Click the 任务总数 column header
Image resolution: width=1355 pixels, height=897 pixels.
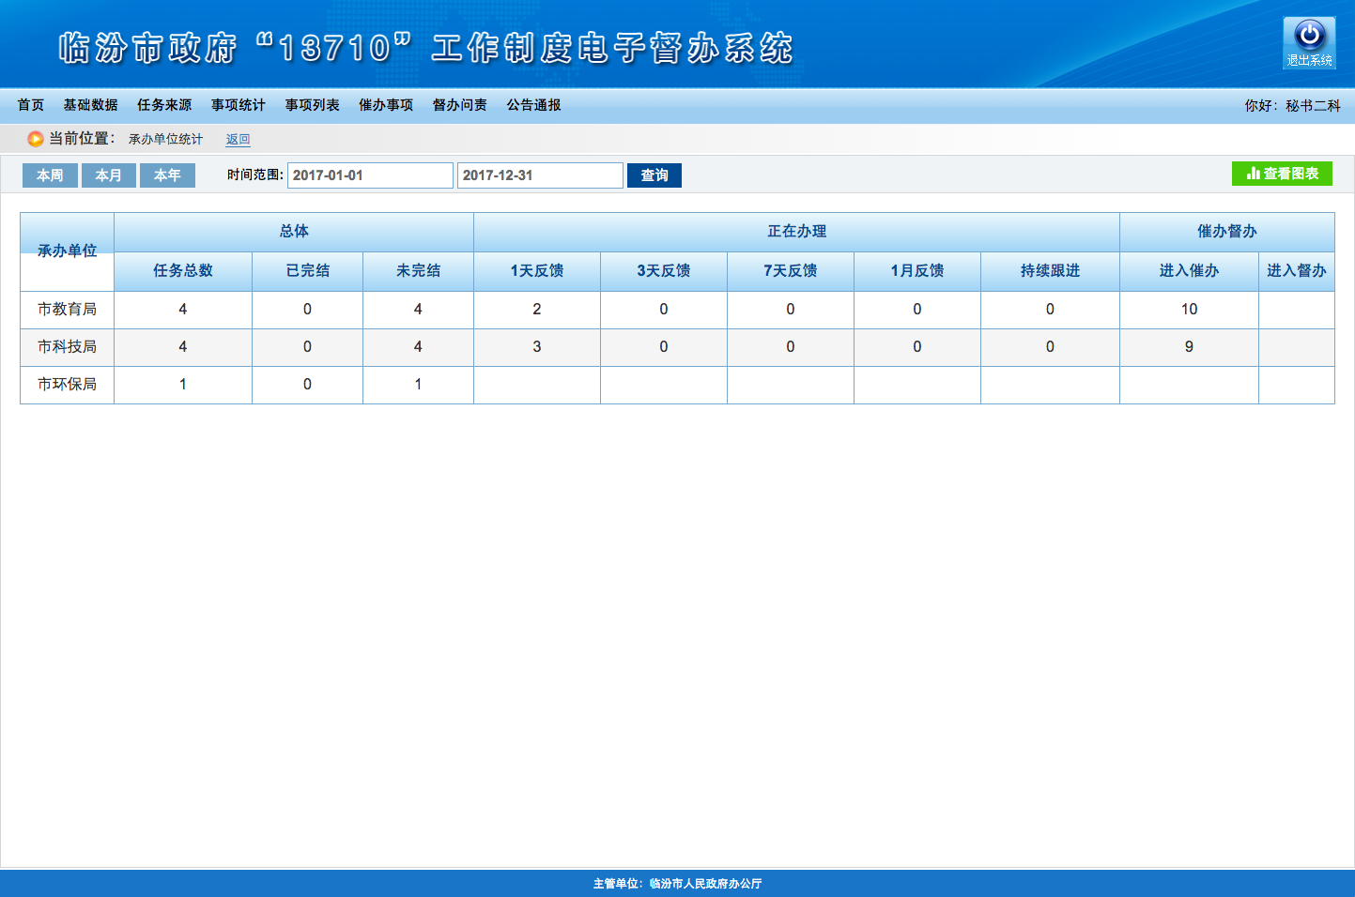183,271
